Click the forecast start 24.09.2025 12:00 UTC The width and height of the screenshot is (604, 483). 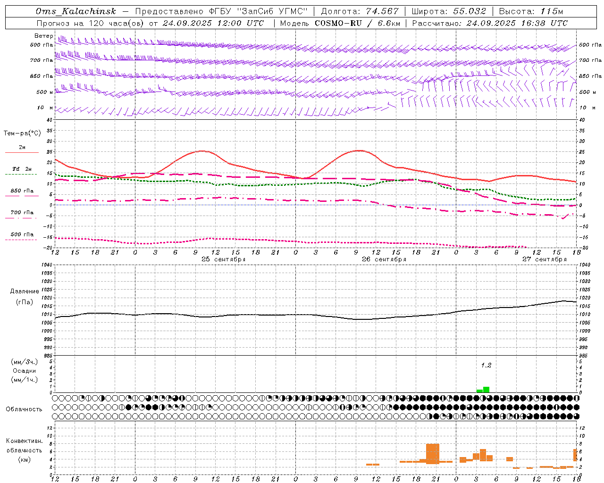[x=213, y=23]
